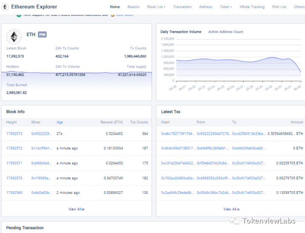Click the POS badge next to ETH
Image resolution: width=305 pixels, height=233 pixels.
[42, 35]
